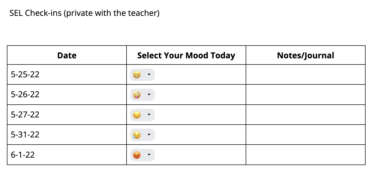Viewport: 374px width, 174px height.
Task: Open the mood dropdown for 5-25-22
Action: pos(149,74)
